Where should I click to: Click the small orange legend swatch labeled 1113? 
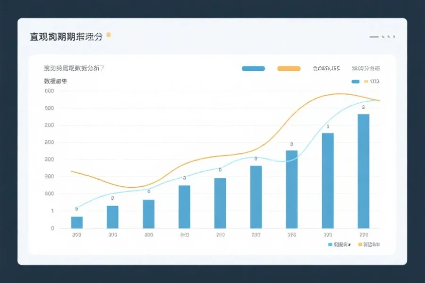click(x=366, y=82)
